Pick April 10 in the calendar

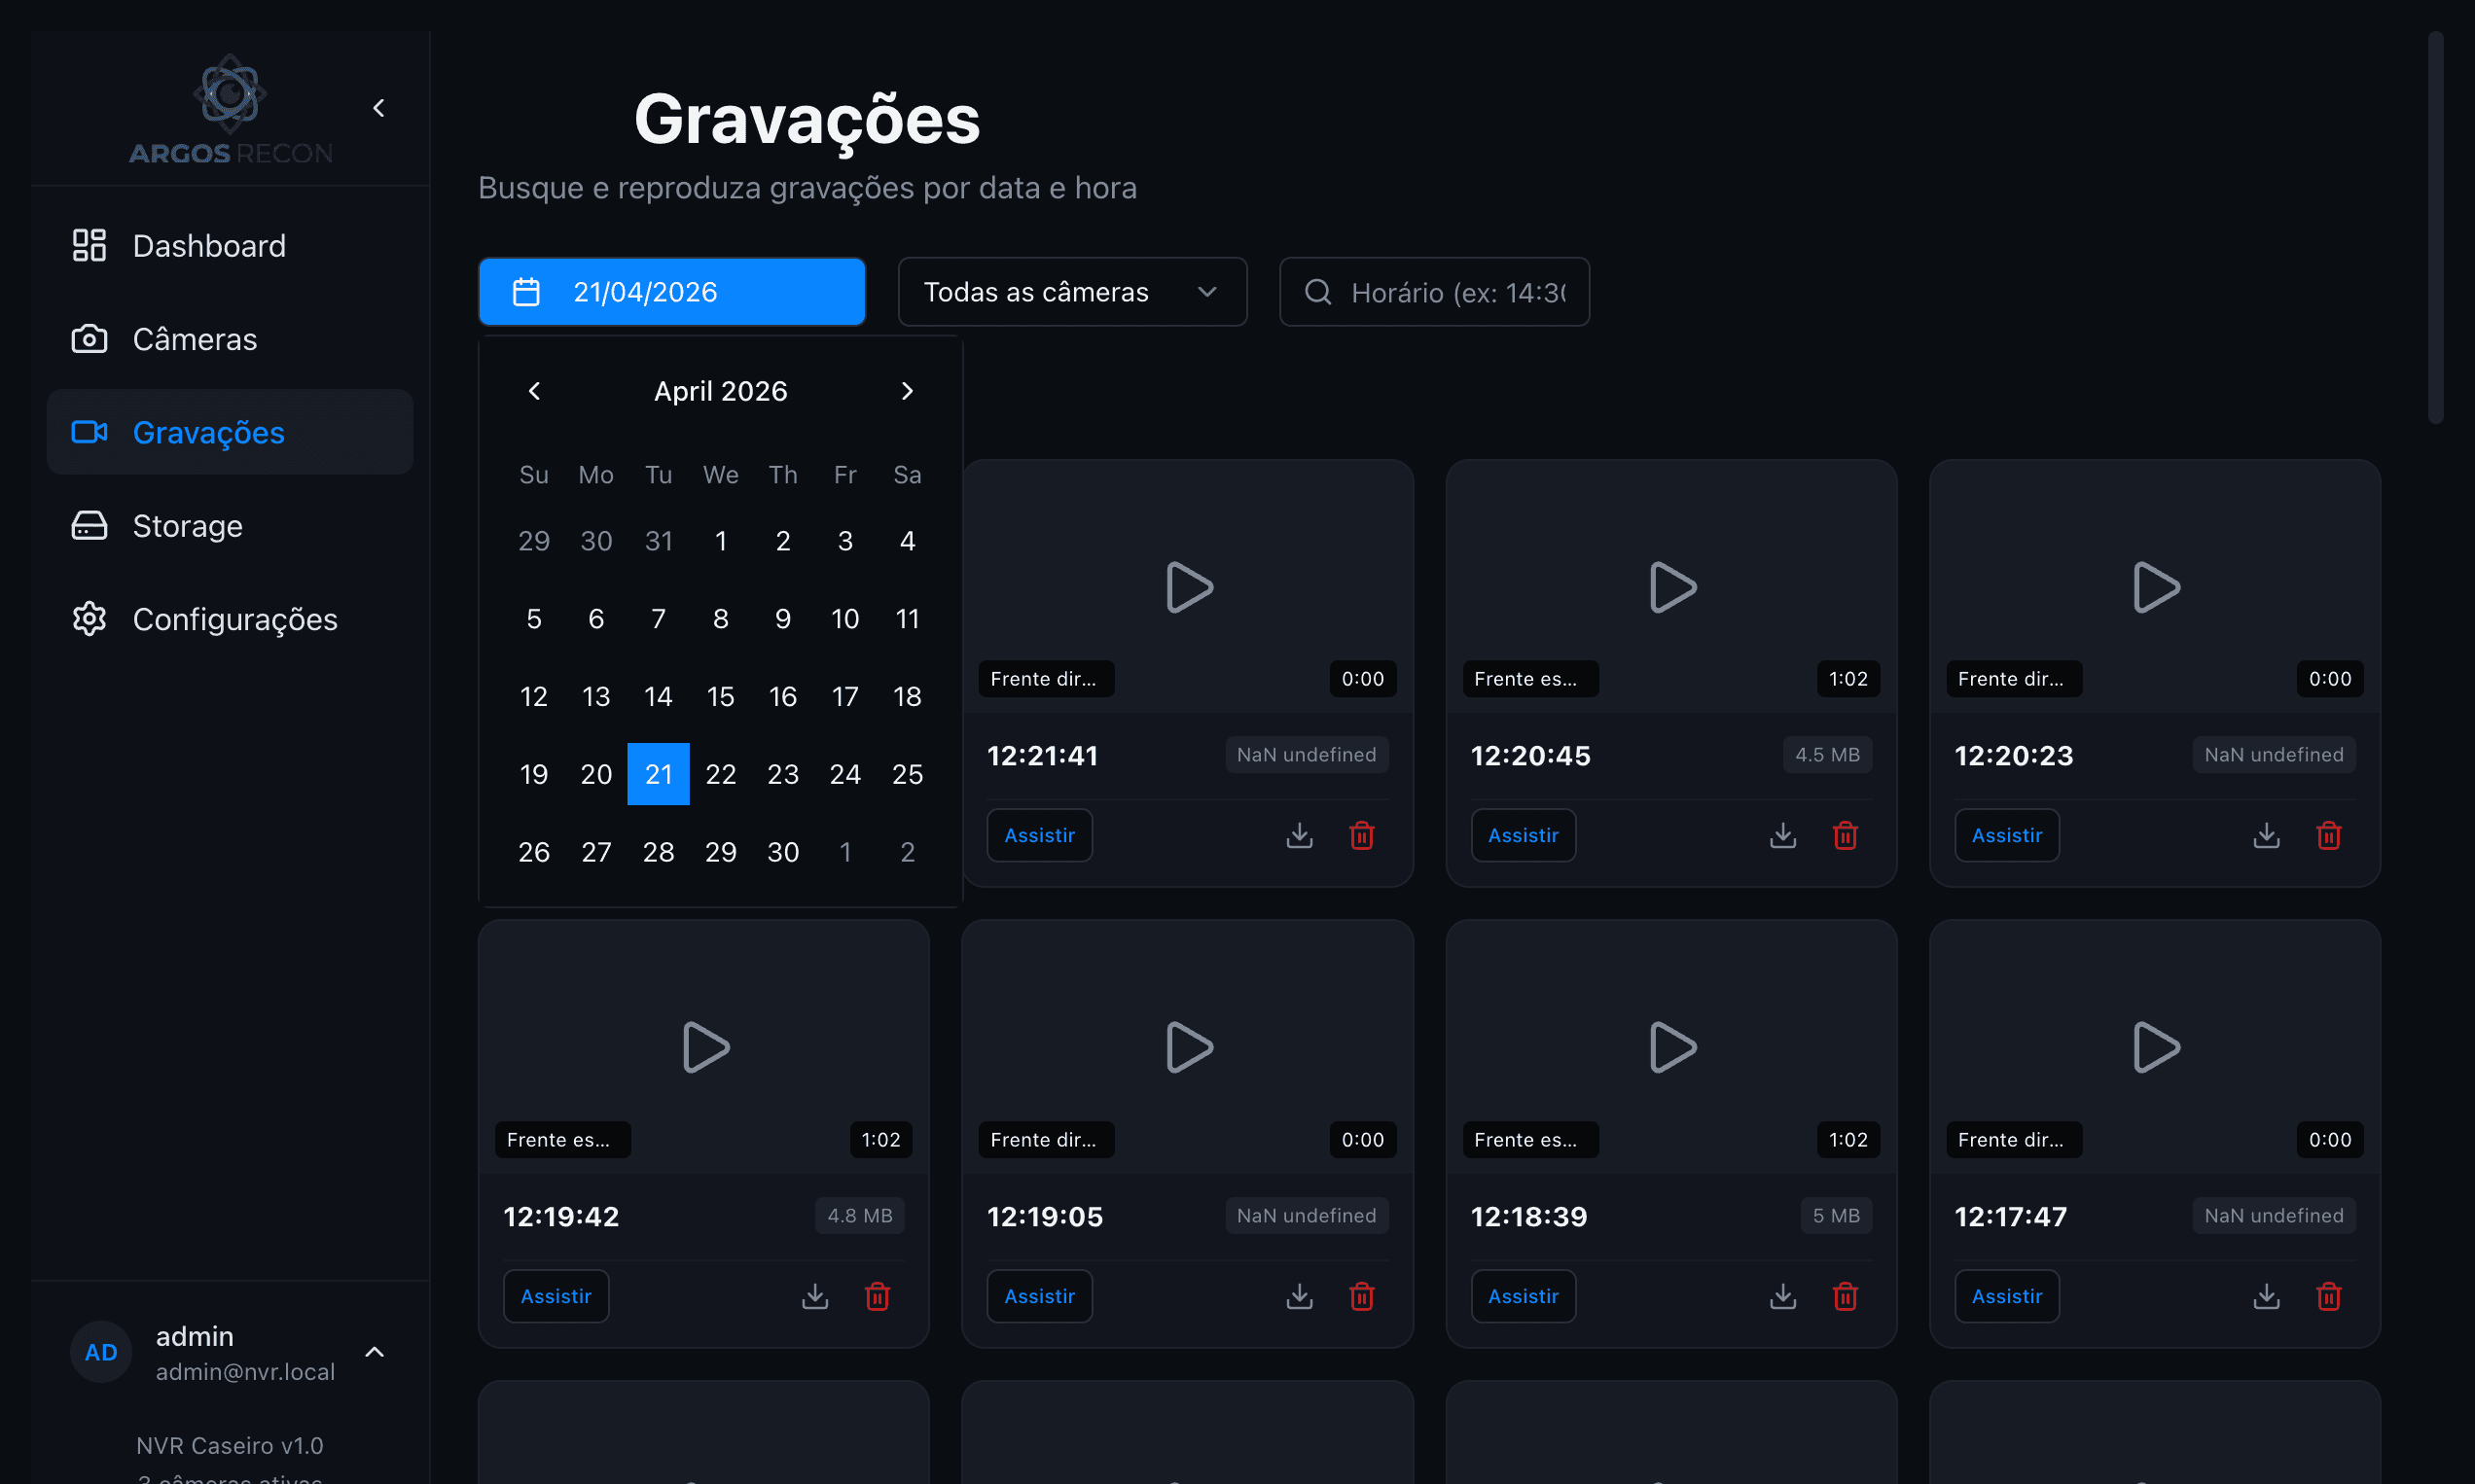coord(845,619)
